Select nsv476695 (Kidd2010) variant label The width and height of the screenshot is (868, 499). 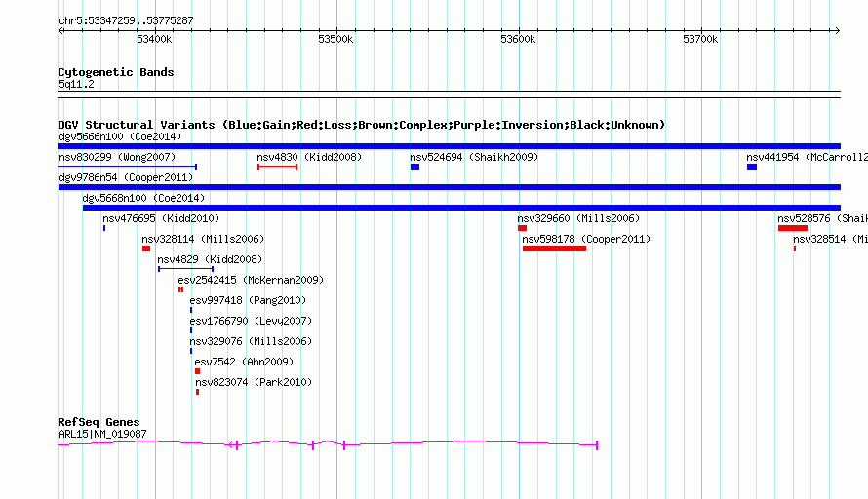pyautogui.click(x=161, y=218)
